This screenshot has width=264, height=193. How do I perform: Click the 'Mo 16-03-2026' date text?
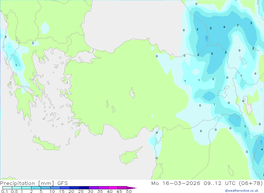[176, 183]
